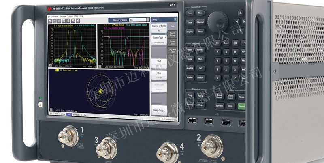324x163 pixels.
Task: Hit the Cal hardkey
Action: coord(200,68)
